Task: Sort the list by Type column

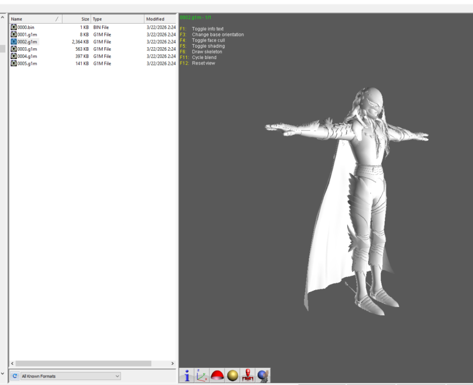Action: [118, 19]
